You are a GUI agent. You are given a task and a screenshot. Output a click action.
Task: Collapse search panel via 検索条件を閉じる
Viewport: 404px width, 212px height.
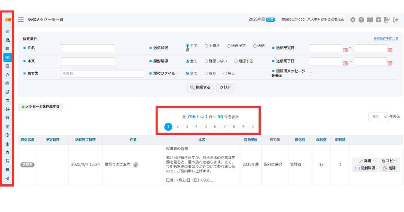[386, 39]
